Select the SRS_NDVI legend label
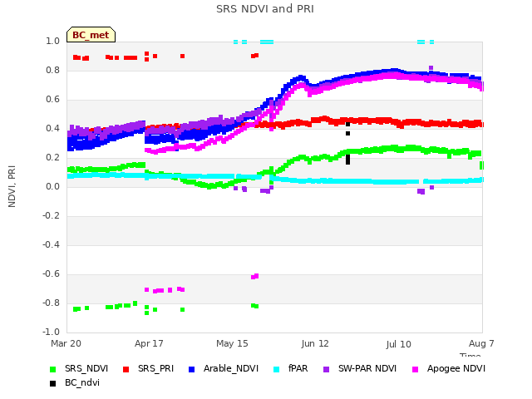 coord(86,369)
